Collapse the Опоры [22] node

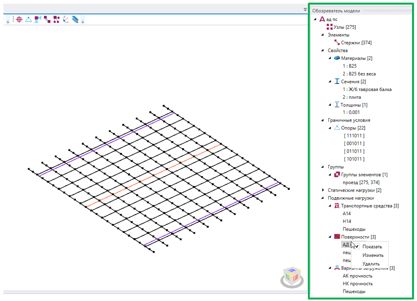(x=330, y=128)
